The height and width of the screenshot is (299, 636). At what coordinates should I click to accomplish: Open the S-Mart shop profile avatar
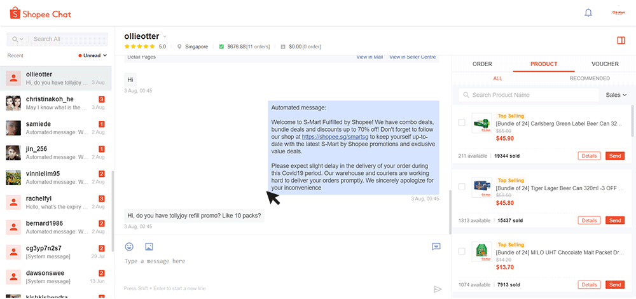click(x=619, y=13)
